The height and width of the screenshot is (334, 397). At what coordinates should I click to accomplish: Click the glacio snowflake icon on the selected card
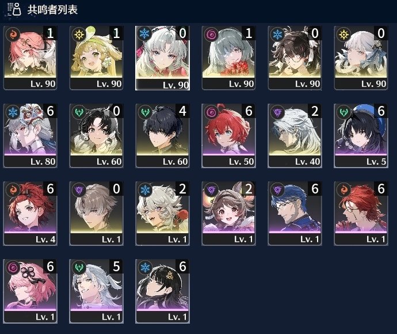pyautogui.click(x=145, y=34)
